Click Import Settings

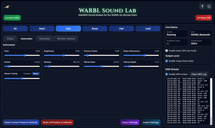[x=151, y=122]
